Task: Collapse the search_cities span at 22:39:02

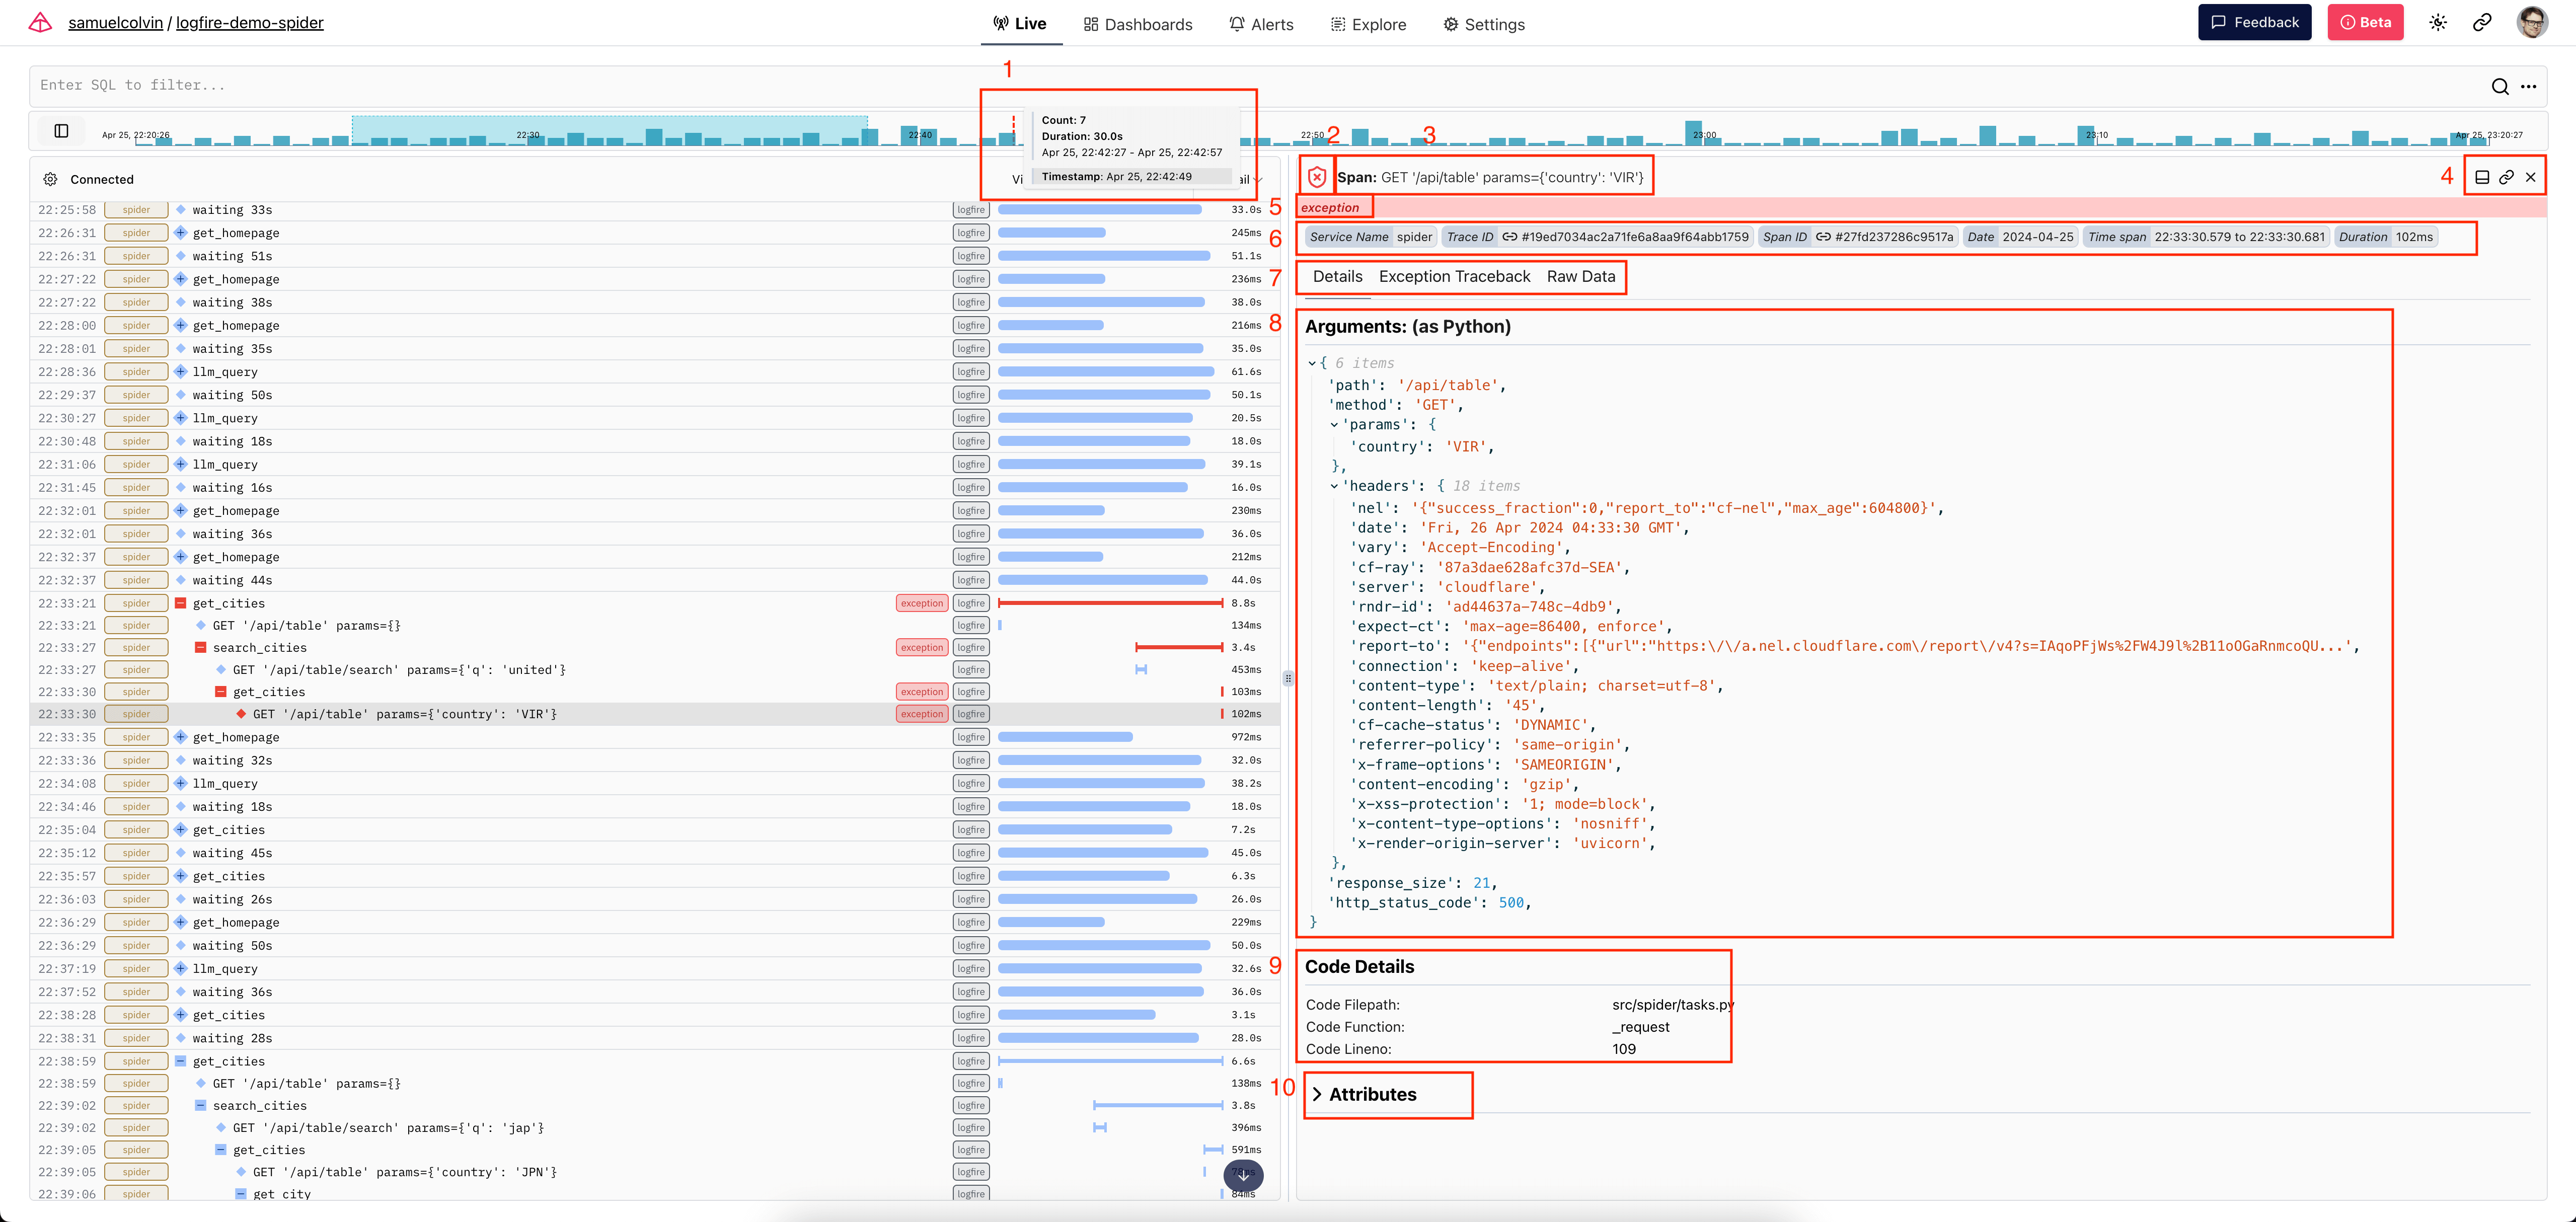Action: 201,1106
